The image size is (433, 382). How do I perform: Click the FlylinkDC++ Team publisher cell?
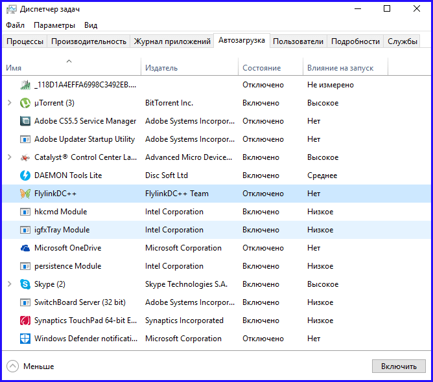177,194
